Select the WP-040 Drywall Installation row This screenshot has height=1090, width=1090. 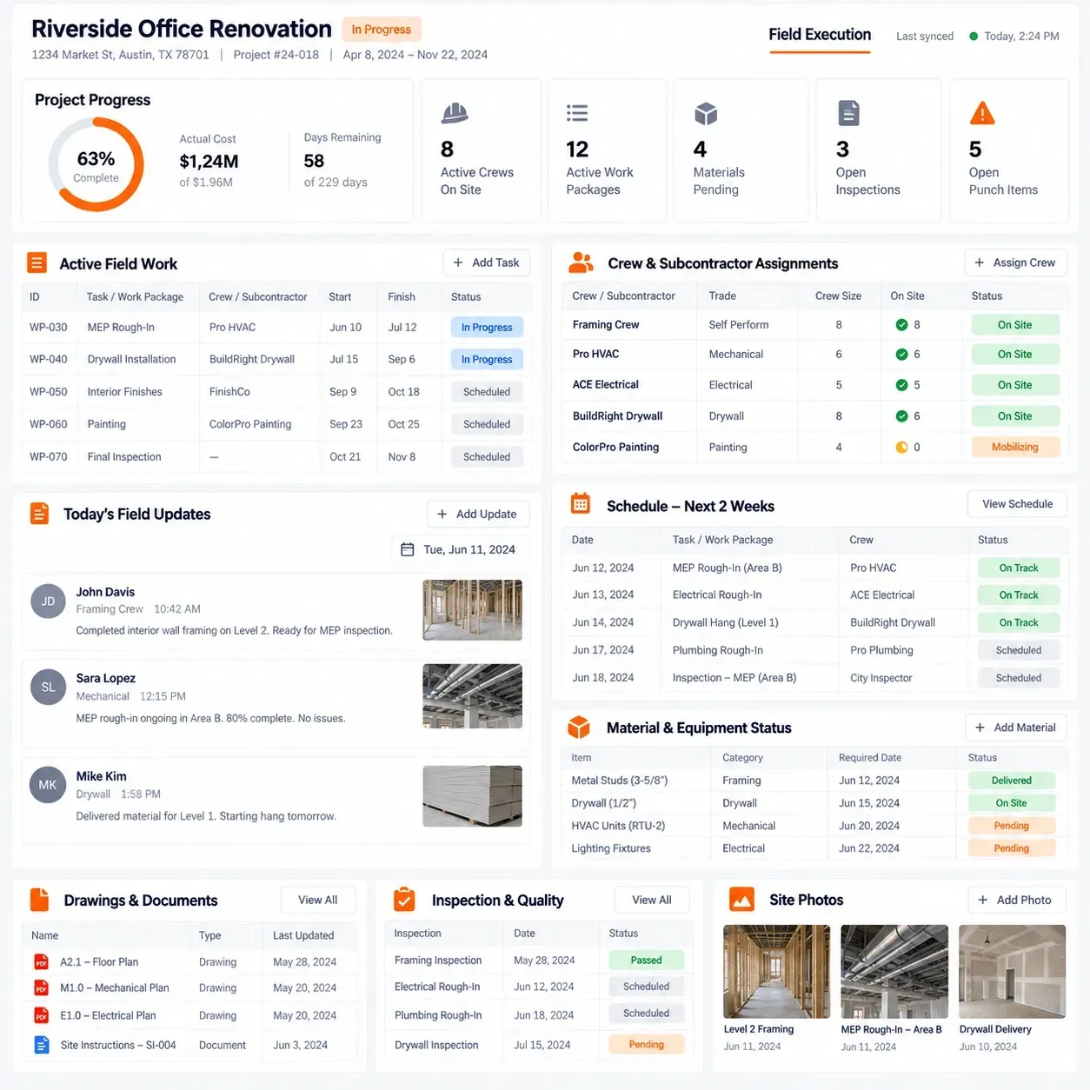(276, 360)
